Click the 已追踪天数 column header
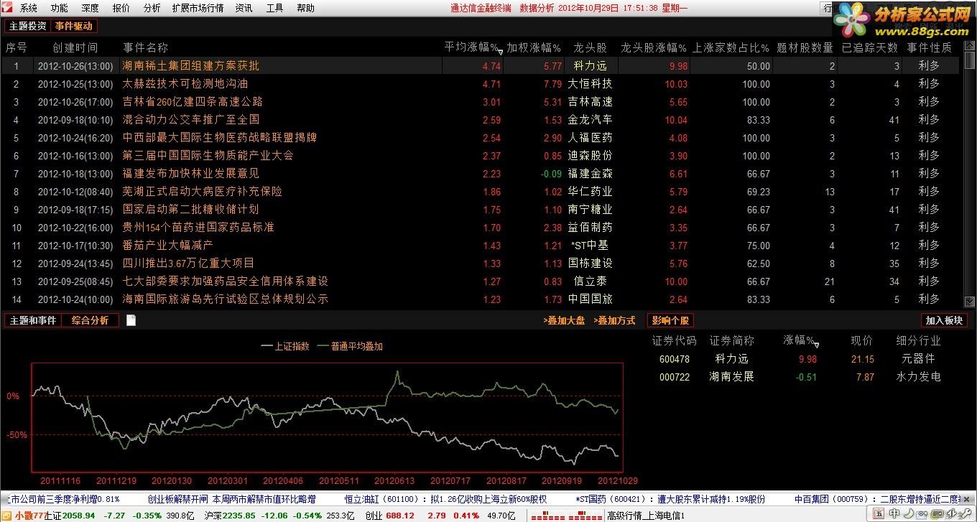 (x=870, y=47)
